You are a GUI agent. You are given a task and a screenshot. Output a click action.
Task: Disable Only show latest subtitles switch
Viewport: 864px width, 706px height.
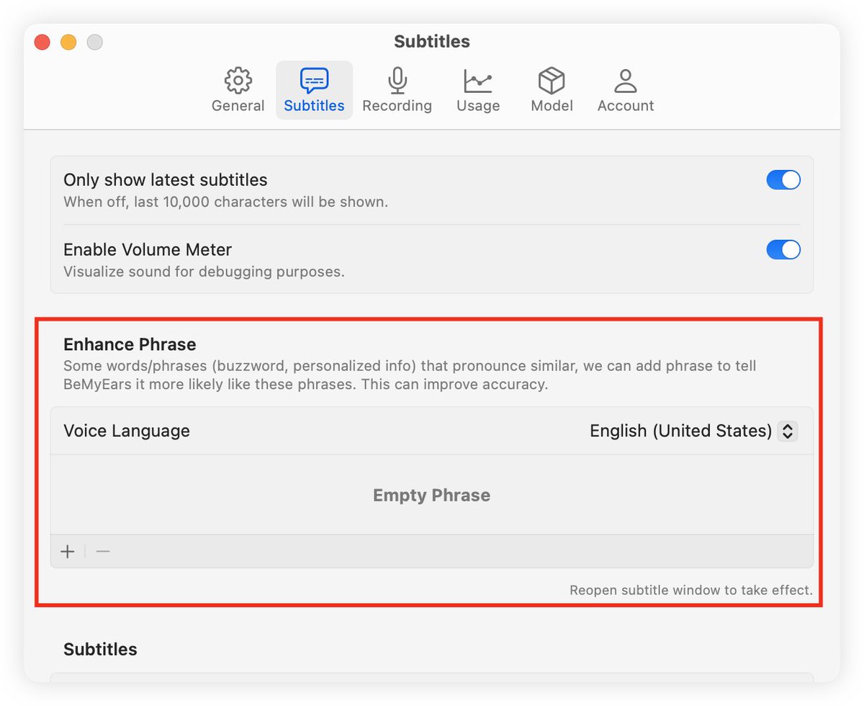pyautogui.click(x=783, y=180)
